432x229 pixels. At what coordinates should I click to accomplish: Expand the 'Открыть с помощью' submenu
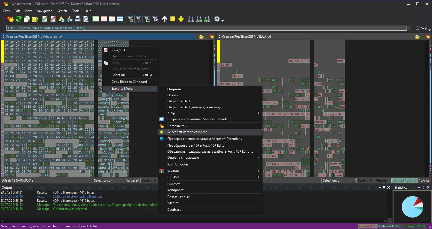click(x=210, y=158)
